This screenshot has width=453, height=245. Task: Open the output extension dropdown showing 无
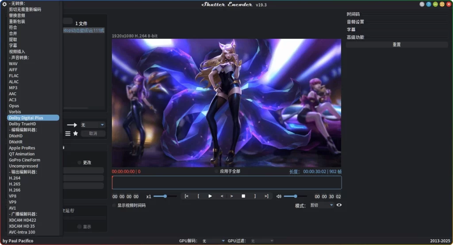click(92, 125)
